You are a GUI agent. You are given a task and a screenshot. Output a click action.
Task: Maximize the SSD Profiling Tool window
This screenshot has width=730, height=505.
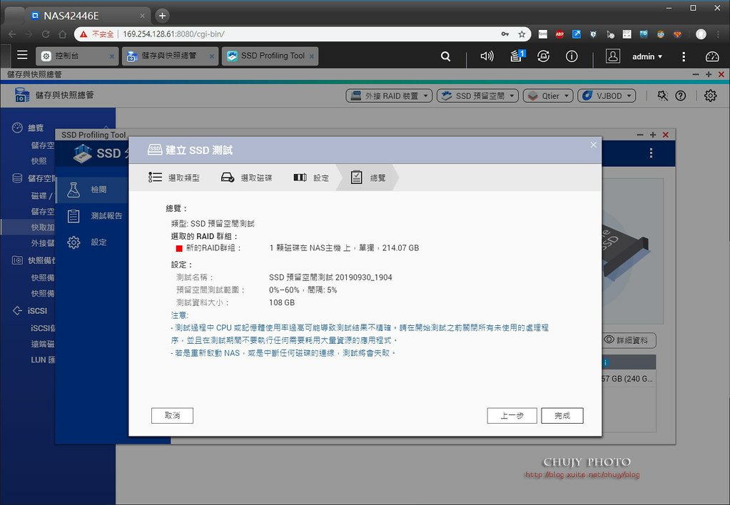click(x=653, y=135)
